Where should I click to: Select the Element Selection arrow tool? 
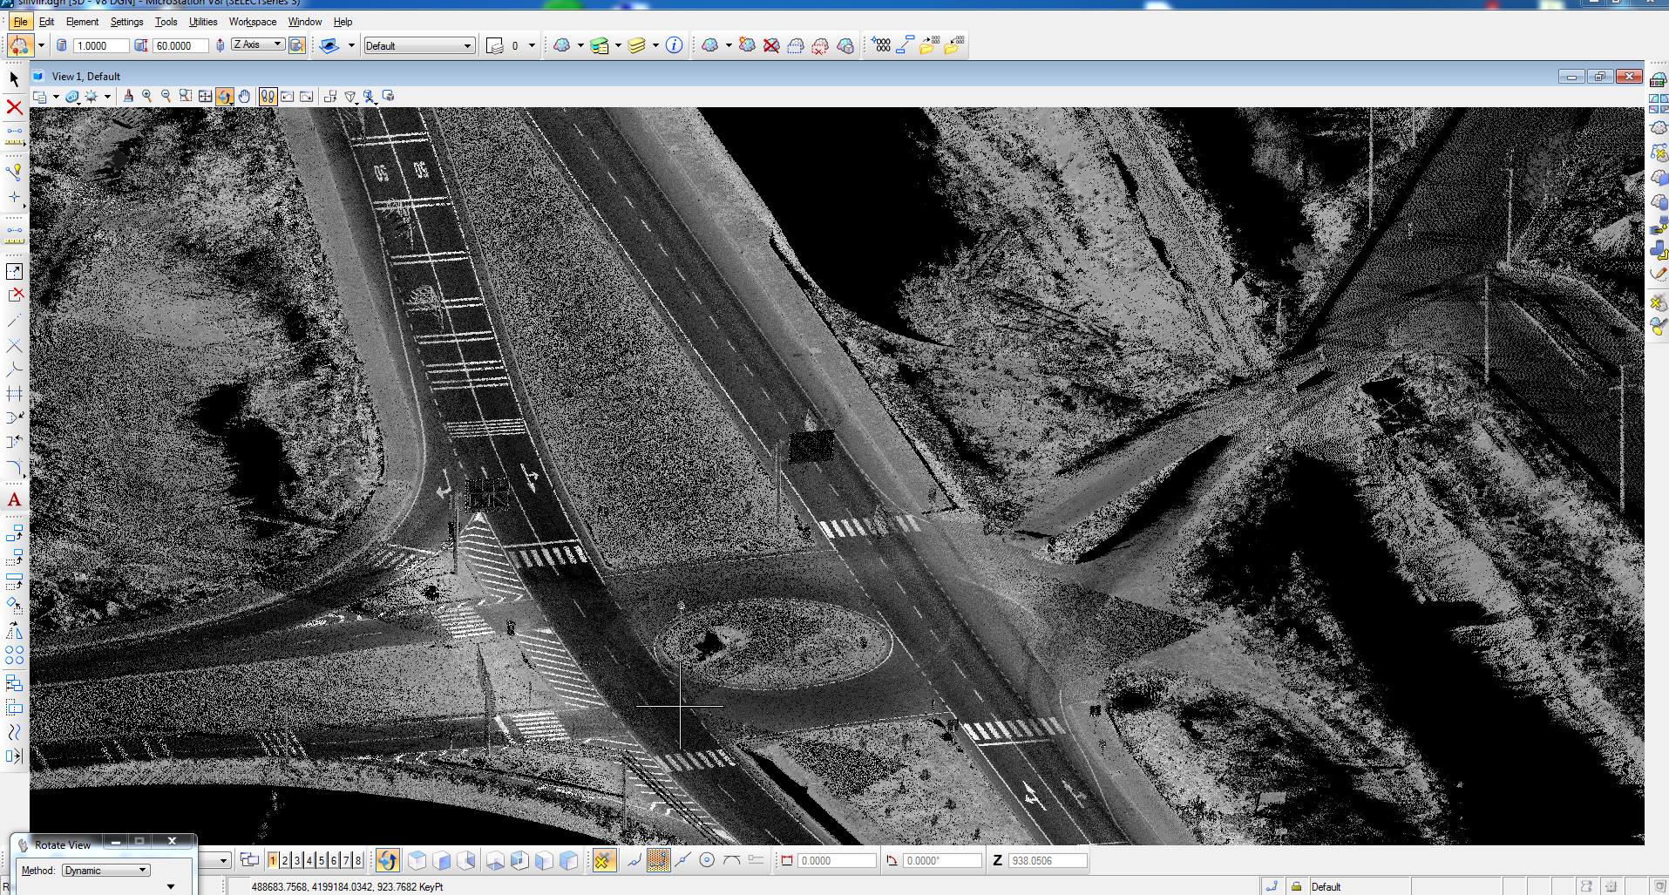coord(14,79)
